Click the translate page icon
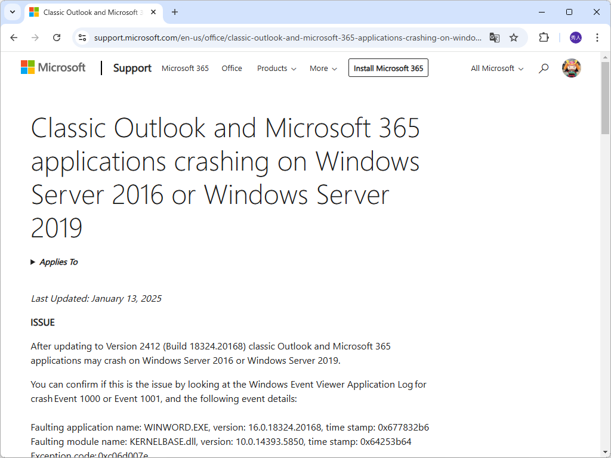Image resolution: width=611 pixels, height=458 pixels. pyautogui.click(x=495, y=38)
